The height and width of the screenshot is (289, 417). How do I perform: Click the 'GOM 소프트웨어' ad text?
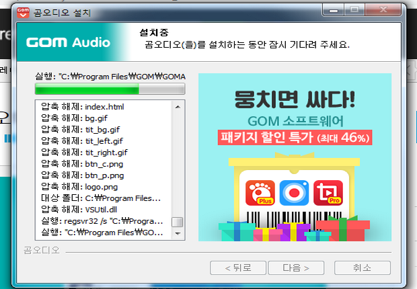[x=295, y=121]
